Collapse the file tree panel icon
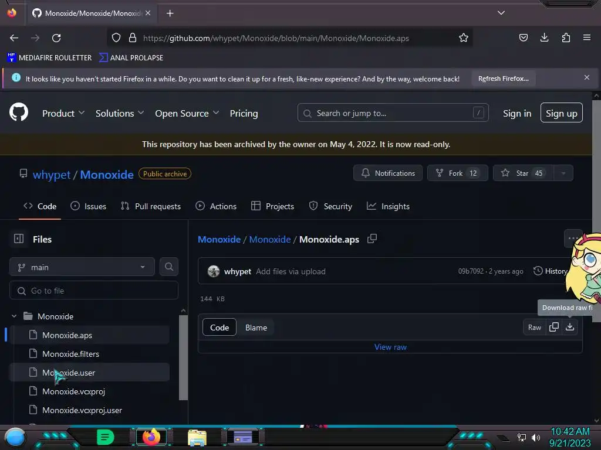601x450 pixels. (x=19, y=239)
